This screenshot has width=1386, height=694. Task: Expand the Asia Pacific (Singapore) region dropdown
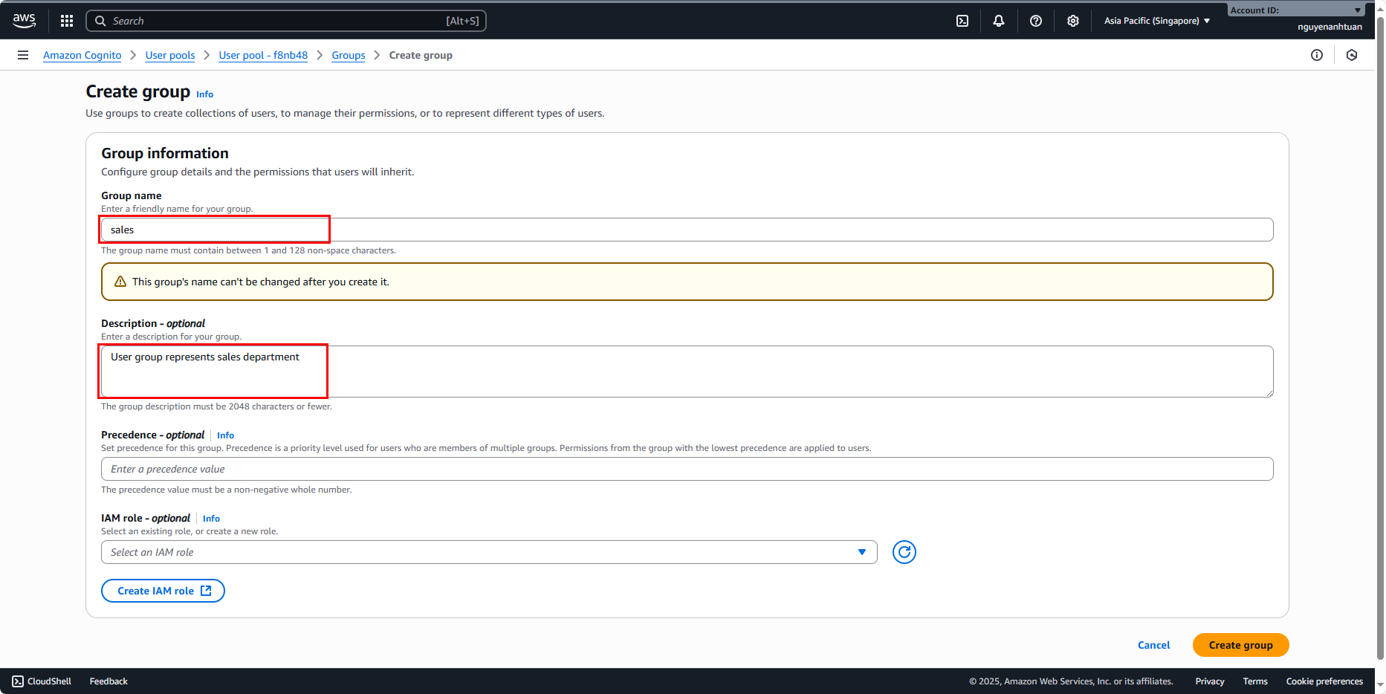[1156, 21]
